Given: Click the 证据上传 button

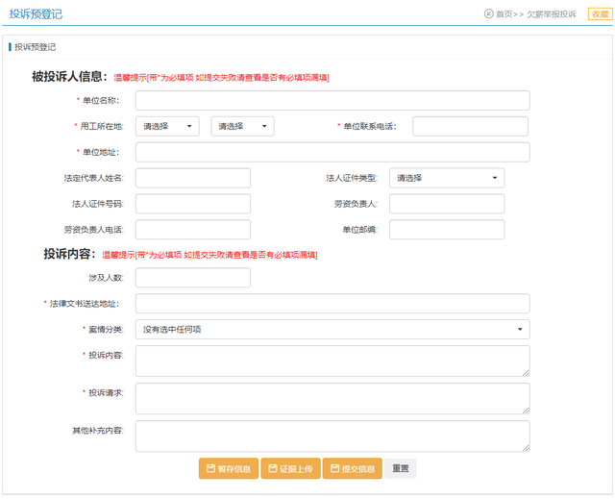Looking at the screenshot, I should tap(290, 468).
